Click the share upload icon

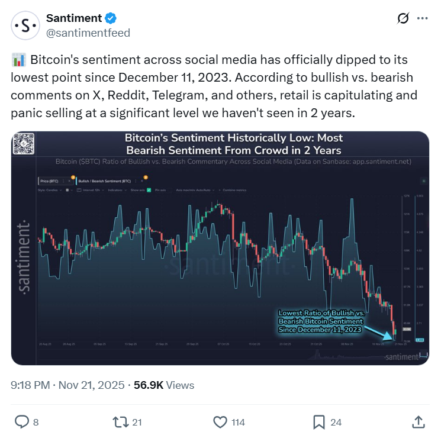tap(417, 421)
